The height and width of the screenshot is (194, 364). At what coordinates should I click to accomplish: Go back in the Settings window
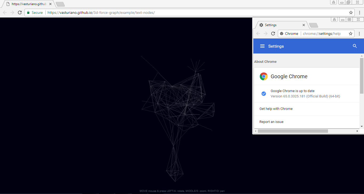[258, 34]
